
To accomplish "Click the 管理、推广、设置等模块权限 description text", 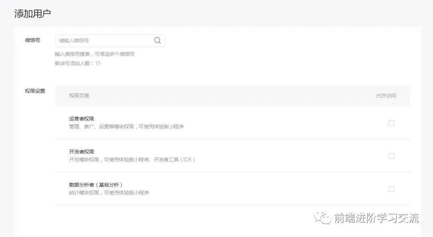I will click(126, 127).
